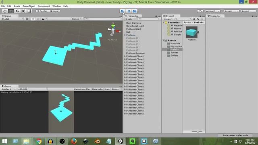Select the Move tool
The width and height of the screenshot is (258, 145).
(x=11, y=11)
